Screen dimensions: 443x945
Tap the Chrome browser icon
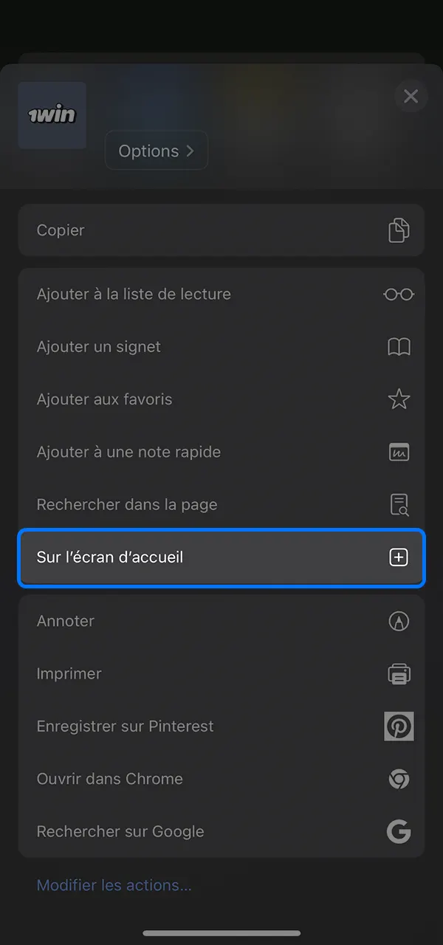coord(399,779)
